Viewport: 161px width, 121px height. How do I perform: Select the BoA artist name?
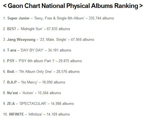11,72
